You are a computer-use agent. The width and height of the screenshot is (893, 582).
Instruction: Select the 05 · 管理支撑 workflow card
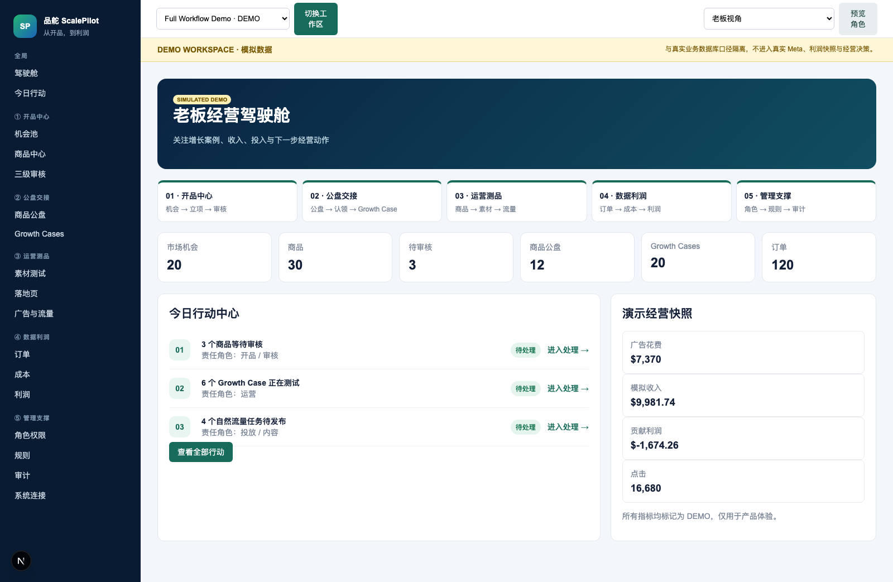pos(806,201)
